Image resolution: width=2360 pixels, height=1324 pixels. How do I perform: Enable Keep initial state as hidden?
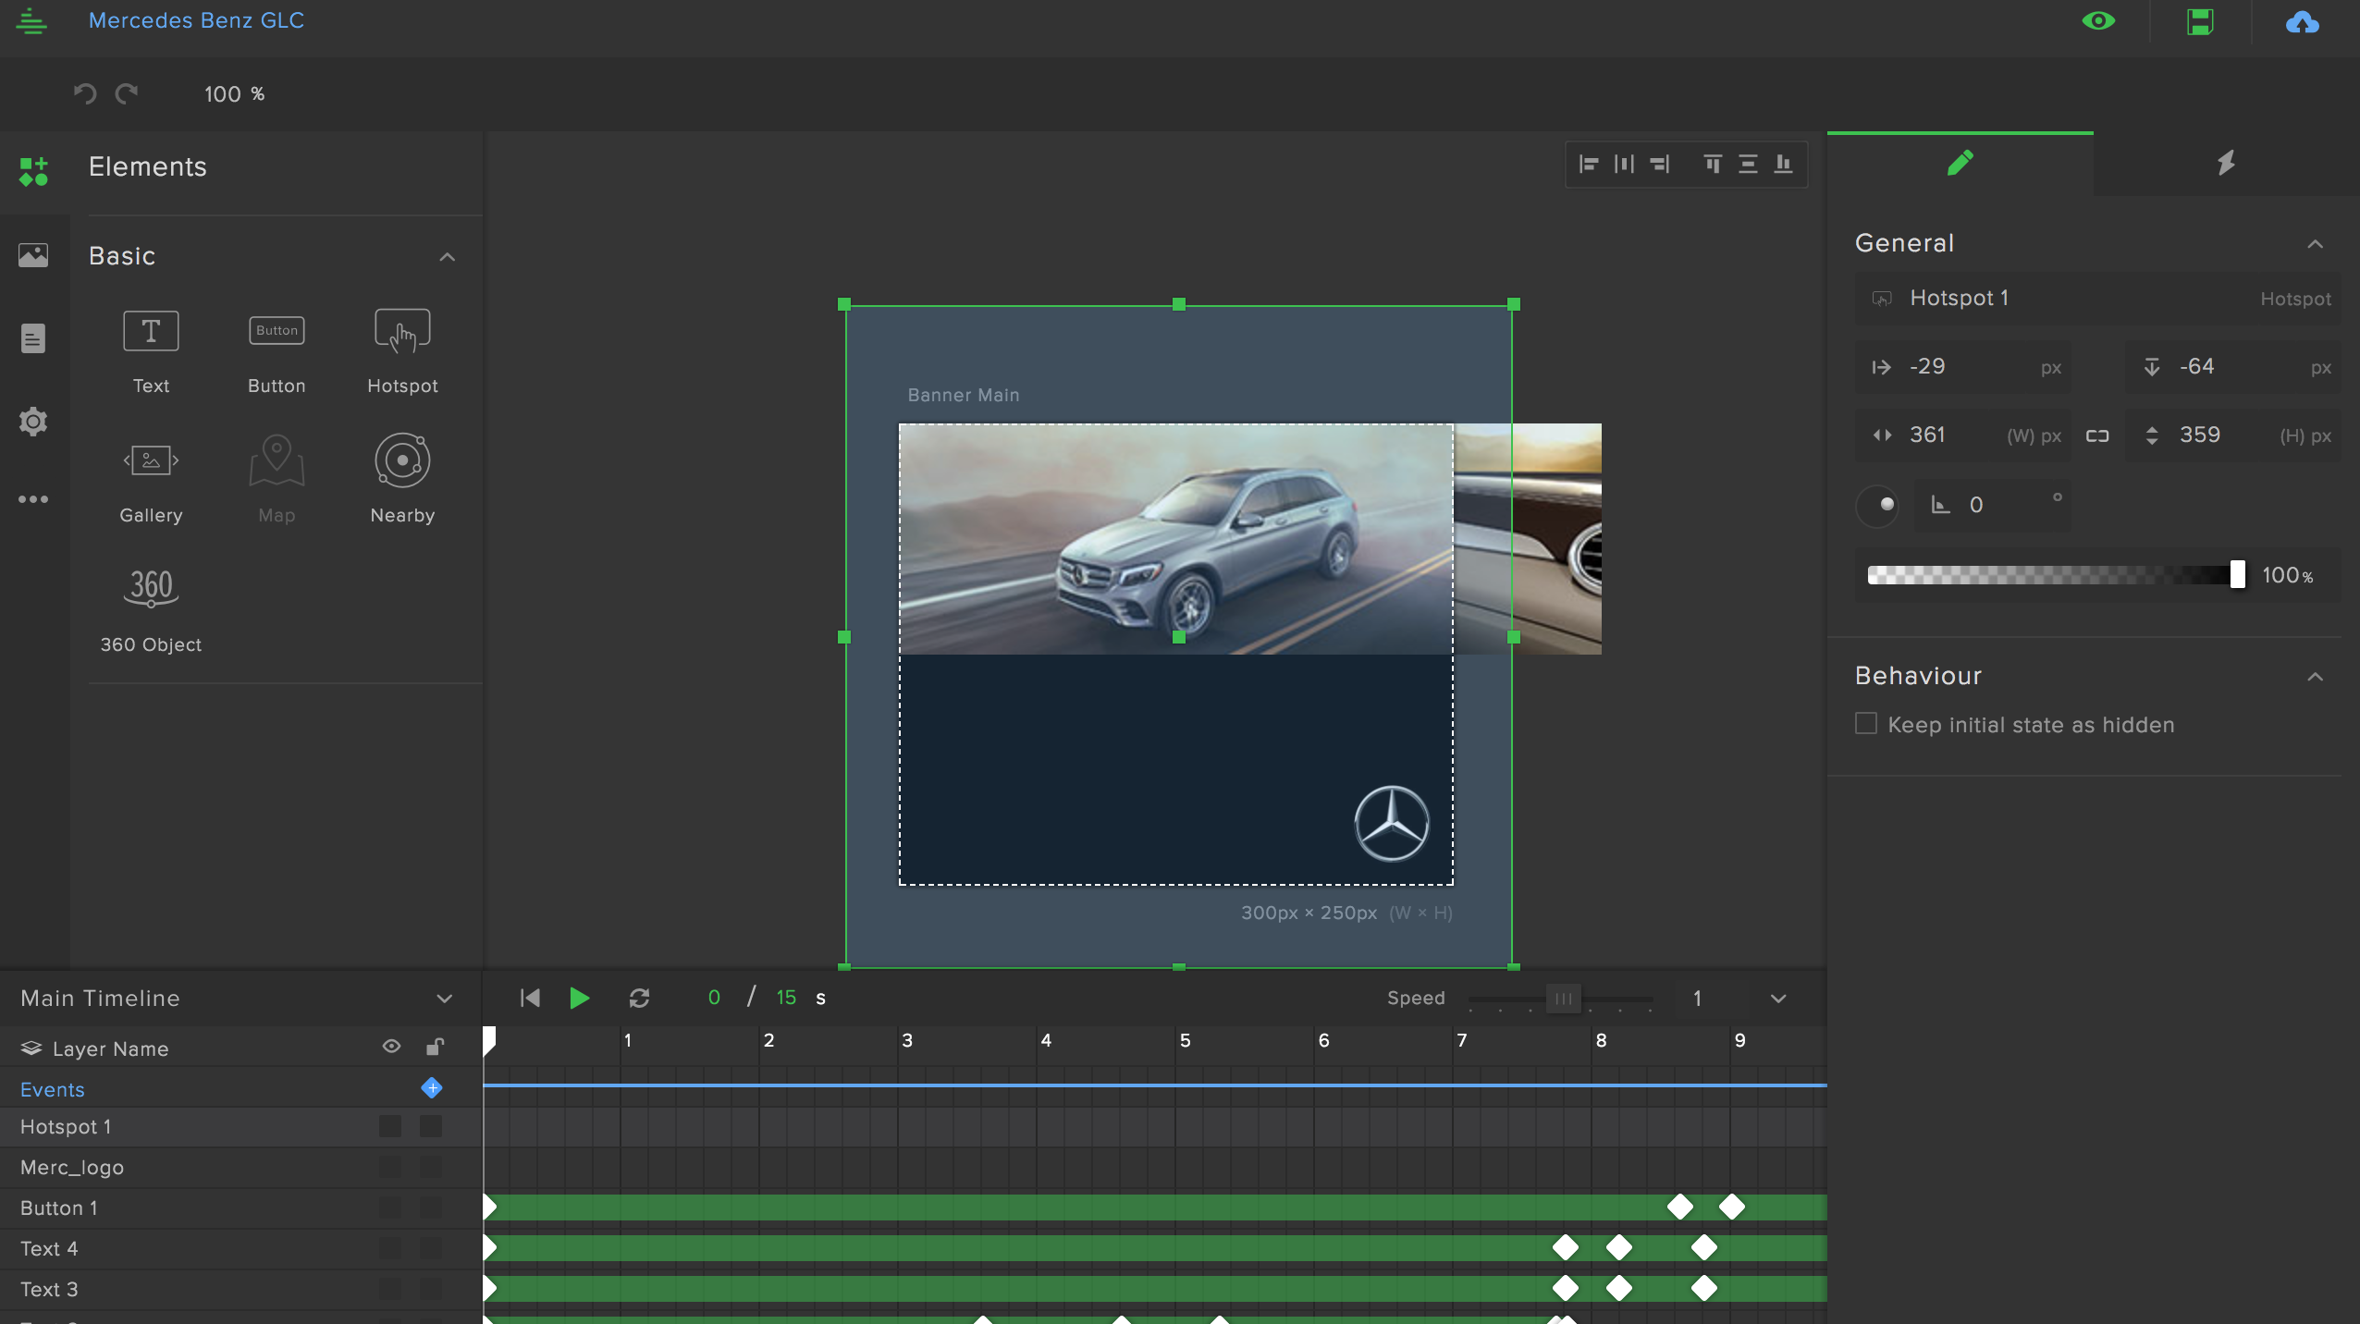[1866, 724]
